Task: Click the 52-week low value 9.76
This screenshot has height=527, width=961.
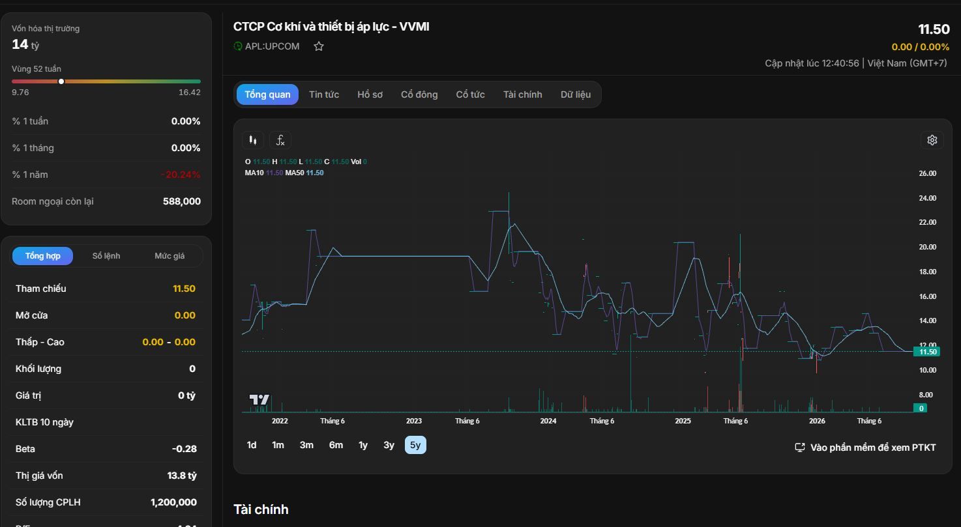Action: 20,93
